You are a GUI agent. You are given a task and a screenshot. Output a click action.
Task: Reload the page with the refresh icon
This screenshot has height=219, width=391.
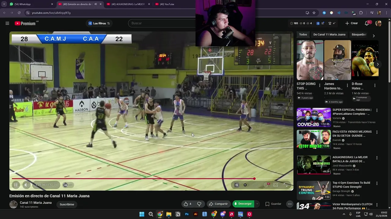coord(19,13)
